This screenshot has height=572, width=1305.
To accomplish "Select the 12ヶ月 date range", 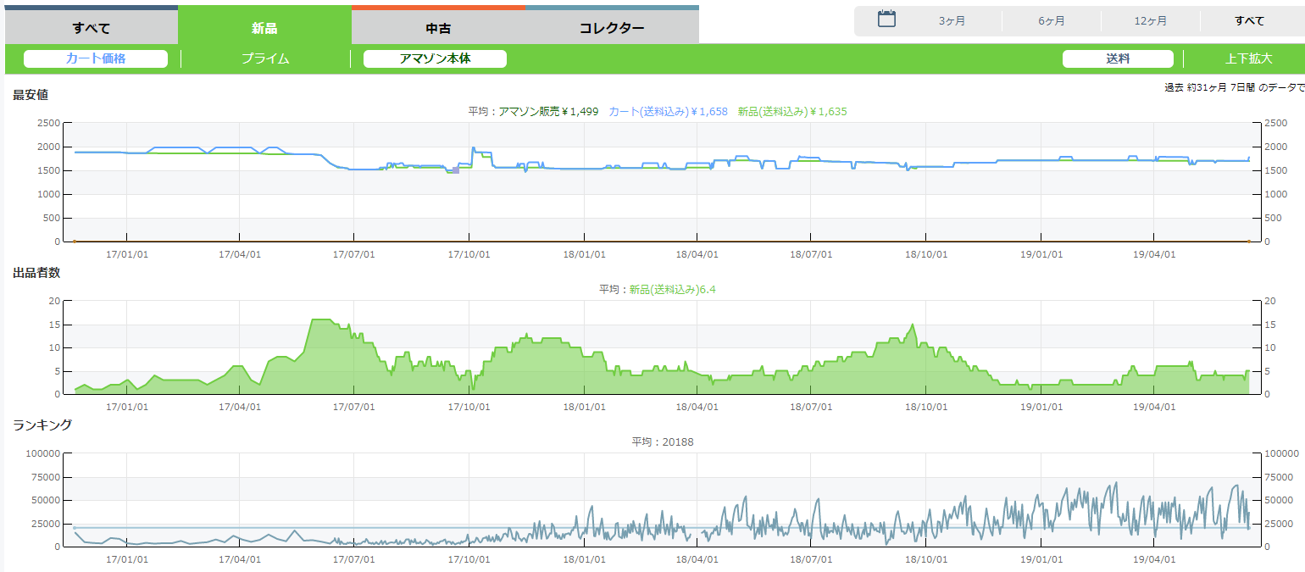I will pyautogui.click(x=1150, y=21).
